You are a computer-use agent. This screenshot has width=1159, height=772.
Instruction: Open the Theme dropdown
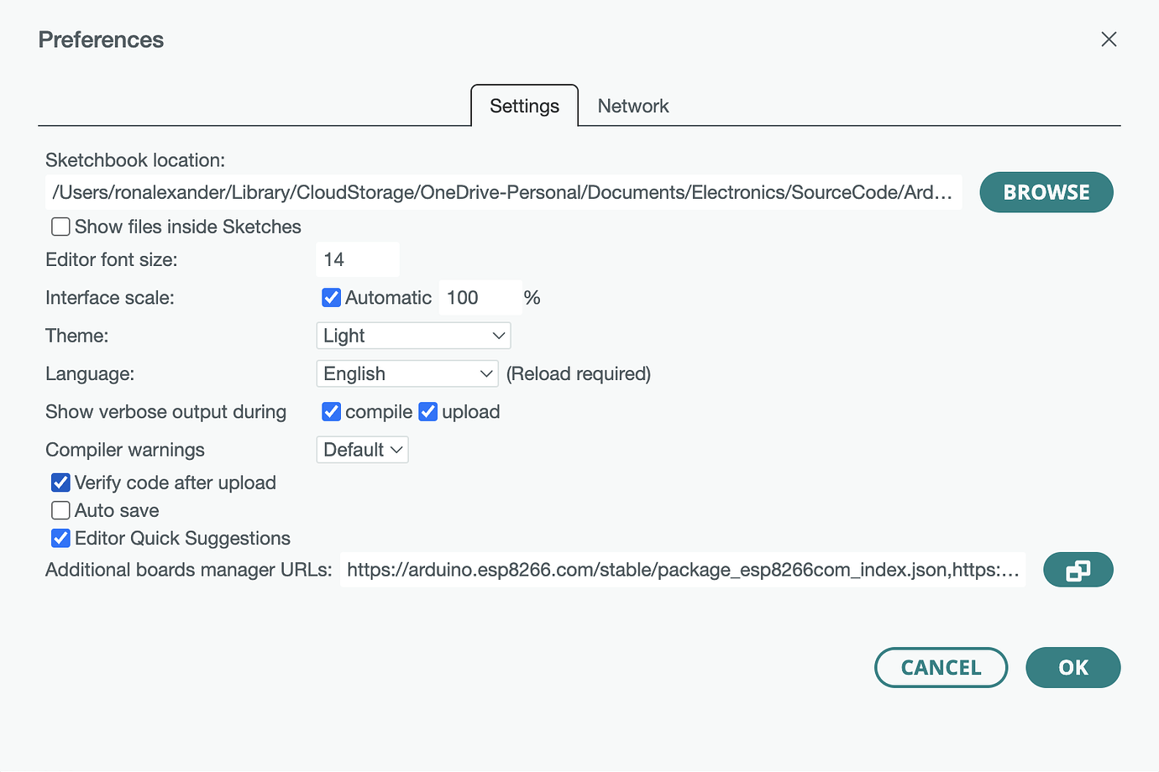click(413, 336)
